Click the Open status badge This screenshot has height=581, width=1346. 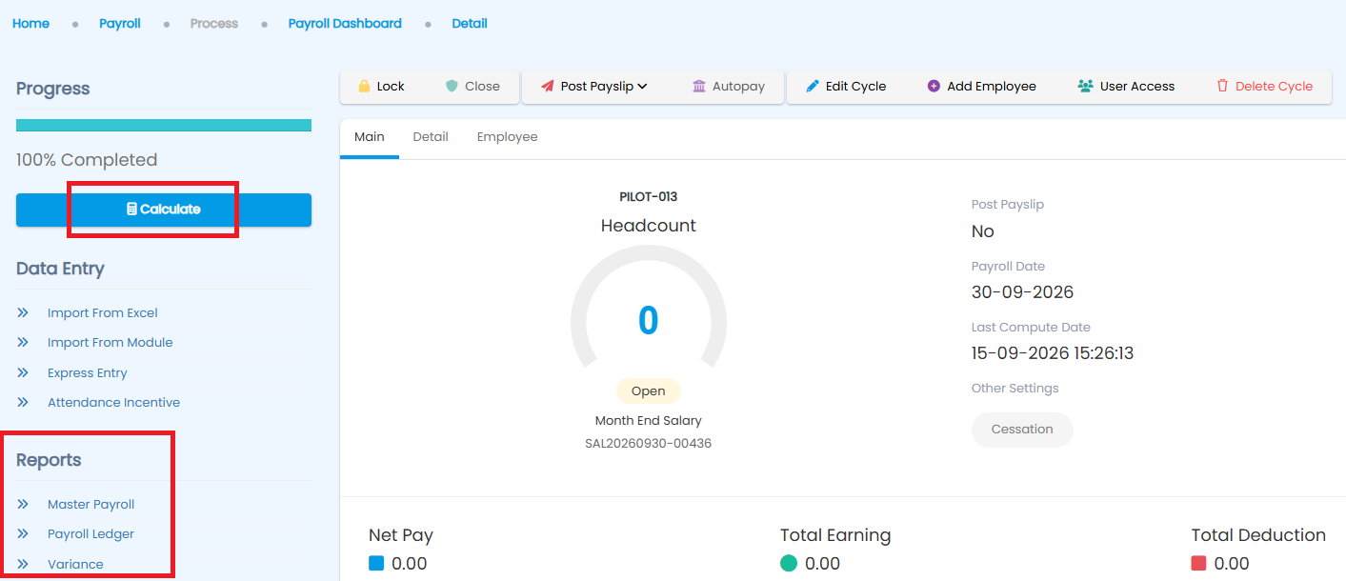coord(649,391)
